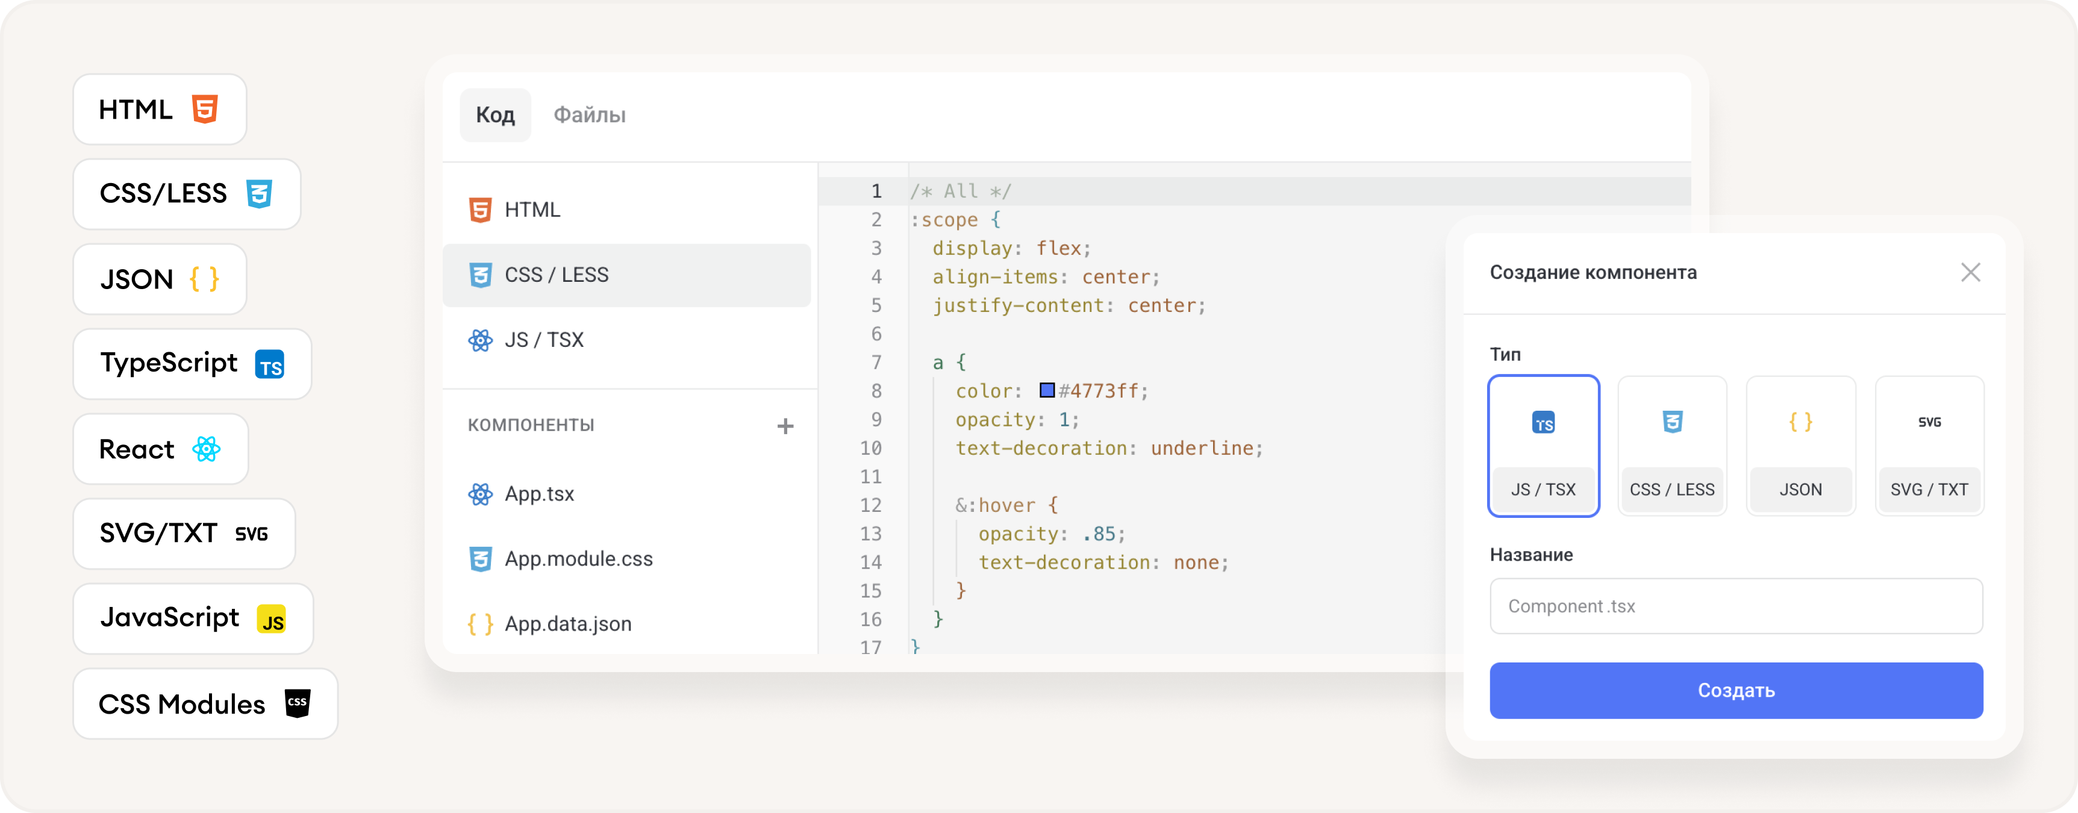Open the App.tsx component
This screenshot has width=2078, height=813.
[x=627, y=494]
